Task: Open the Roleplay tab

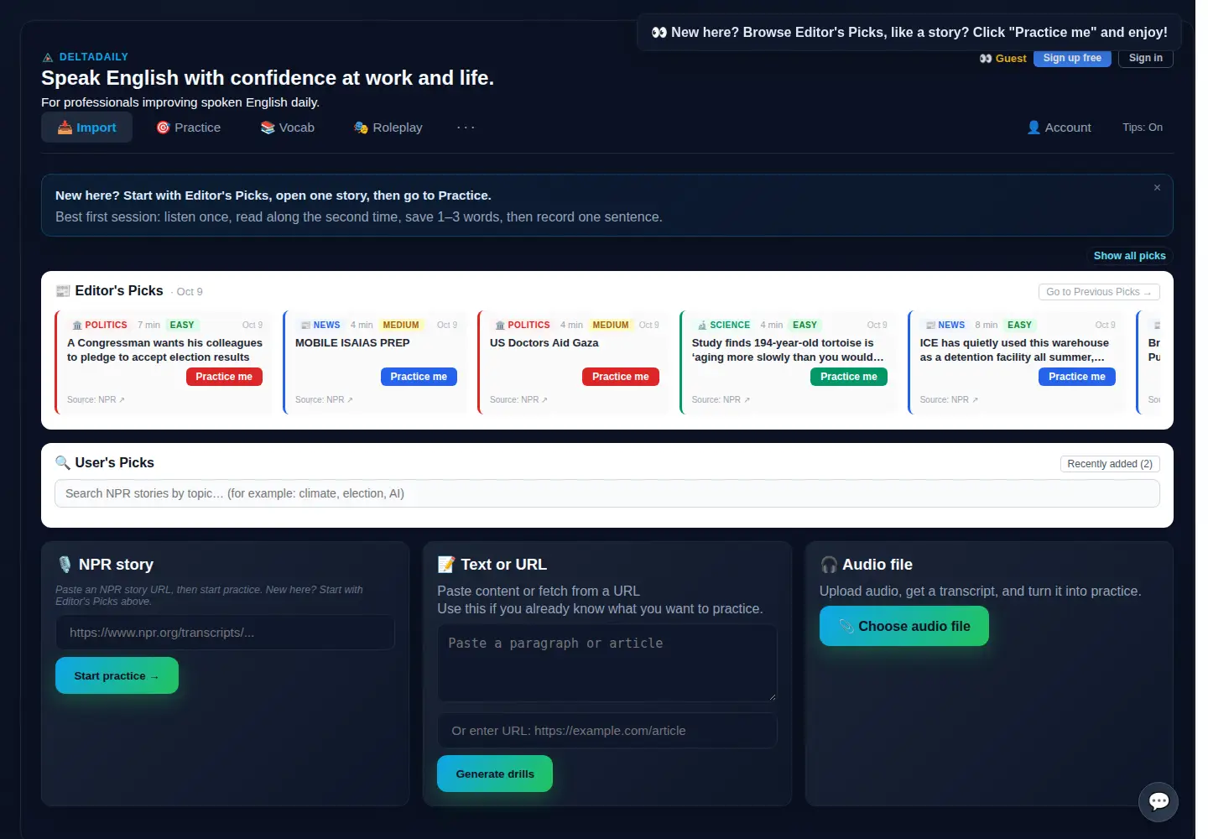Action: (388, 128)
